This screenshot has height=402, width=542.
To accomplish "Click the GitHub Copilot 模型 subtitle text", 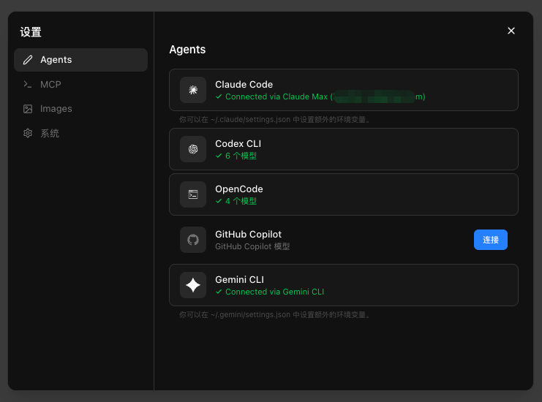I will pos(252,246).
